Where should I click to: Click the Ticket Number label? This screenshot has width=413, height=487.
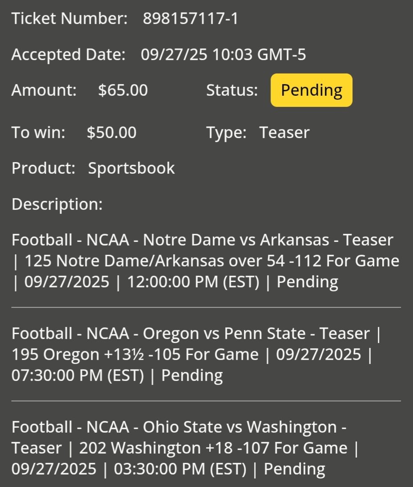point(69,18)
